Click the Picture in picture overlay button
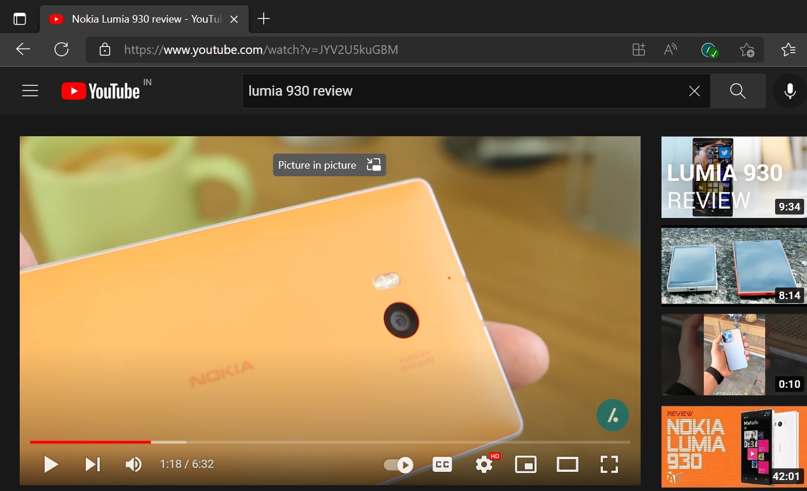The image size is (807, 491). tap(329, 165)
